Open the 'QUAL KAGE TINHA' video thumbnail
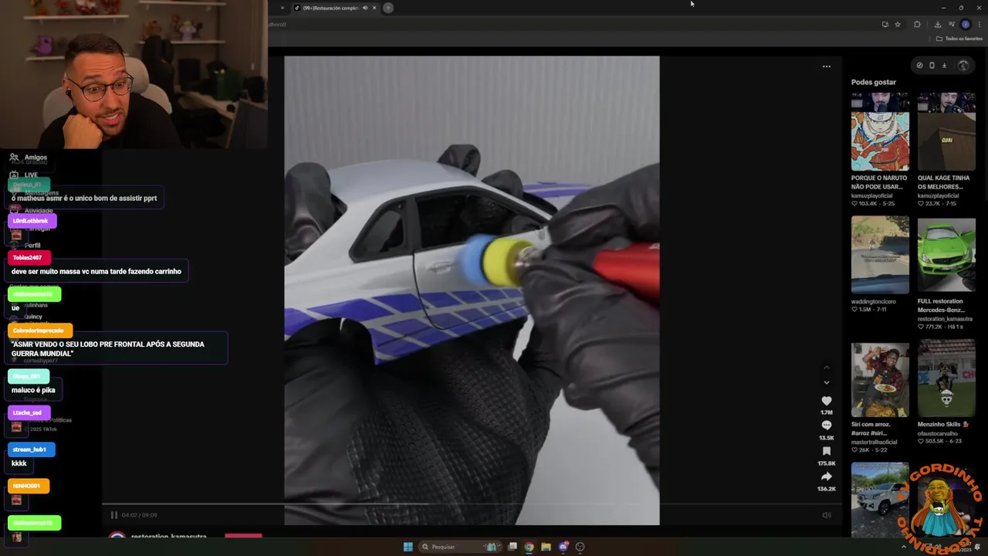The width and height of the screenshot is (988, 556). (946, 131)
